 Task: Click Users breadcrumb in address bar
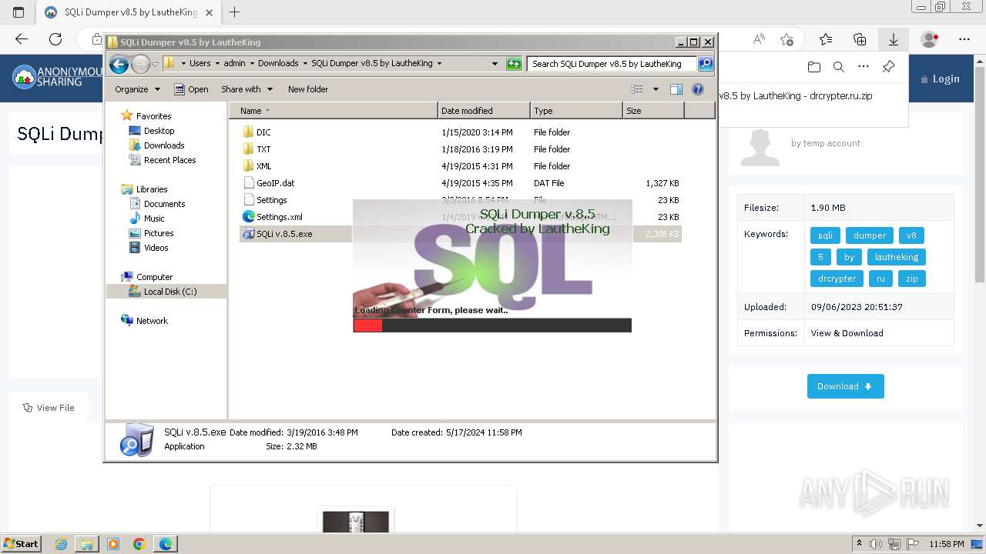click(200, 64)
